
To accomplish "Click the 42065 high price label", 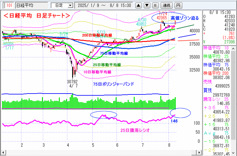I will point(162,18).
